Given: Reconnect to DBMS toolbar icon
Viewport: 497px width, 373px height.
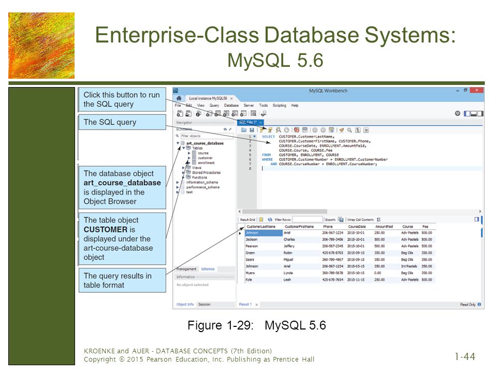Looking at the screenshot, I should point(264,113).
